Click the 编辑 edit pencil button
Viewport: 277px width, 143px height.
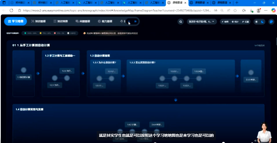(x=225, y=22)
